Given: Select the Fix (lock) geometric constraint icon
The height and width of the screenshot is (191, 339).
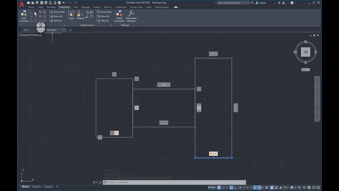Looking at the screenshot, I should click(44, 12).
